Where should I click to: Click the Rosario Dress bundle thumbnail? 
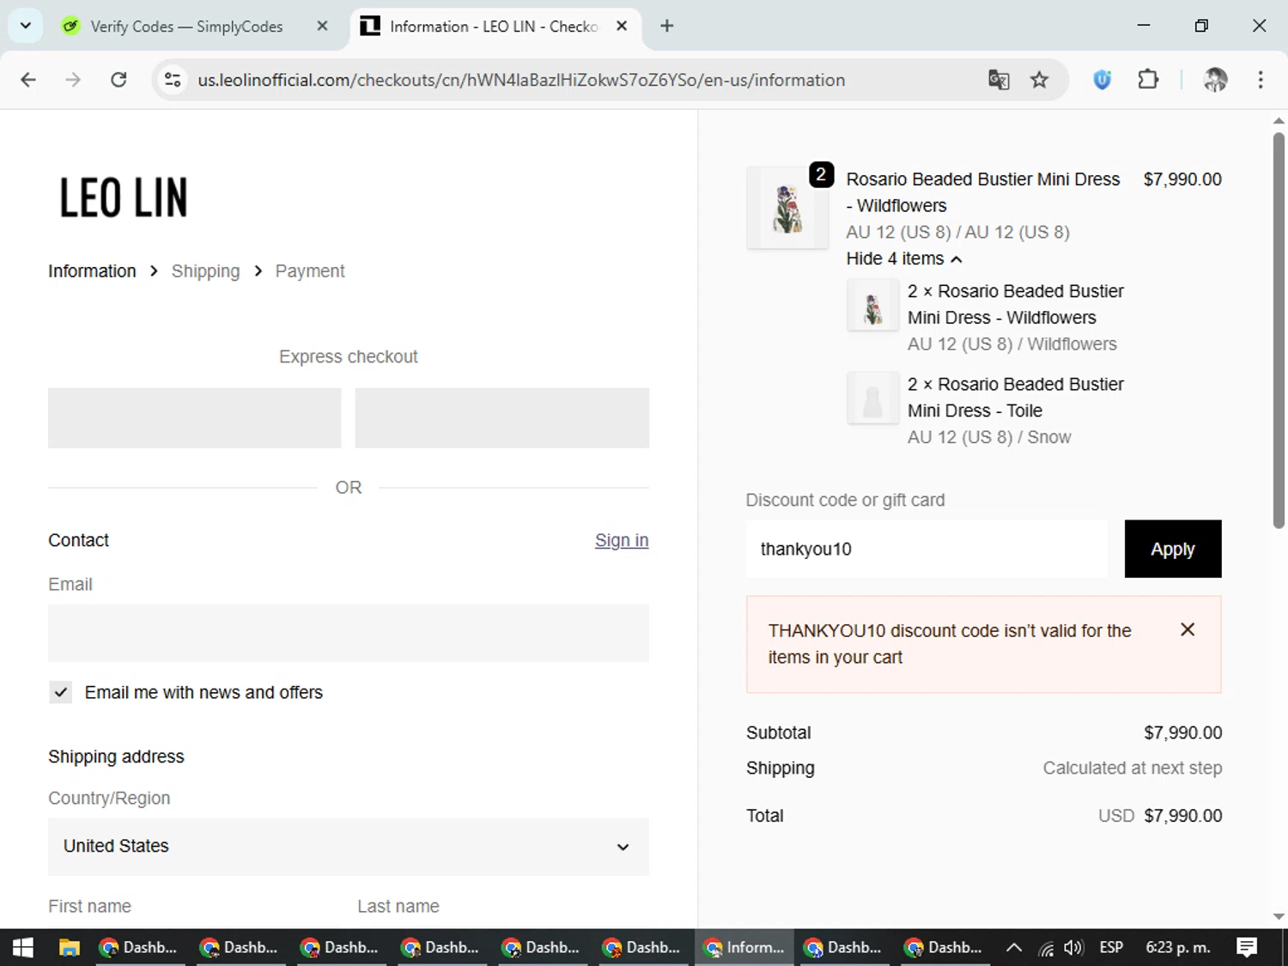pos(787,208)
